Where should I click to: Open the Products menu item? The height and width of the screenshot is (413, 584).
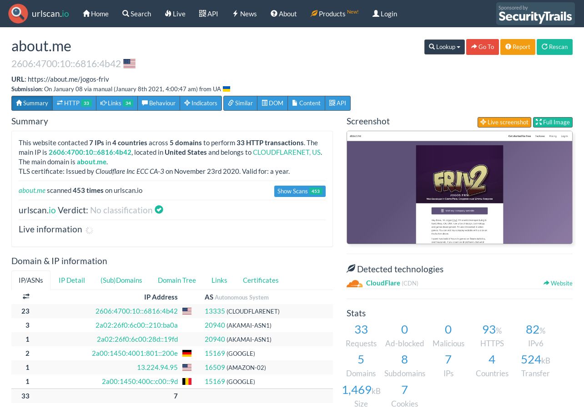(334, 14)
